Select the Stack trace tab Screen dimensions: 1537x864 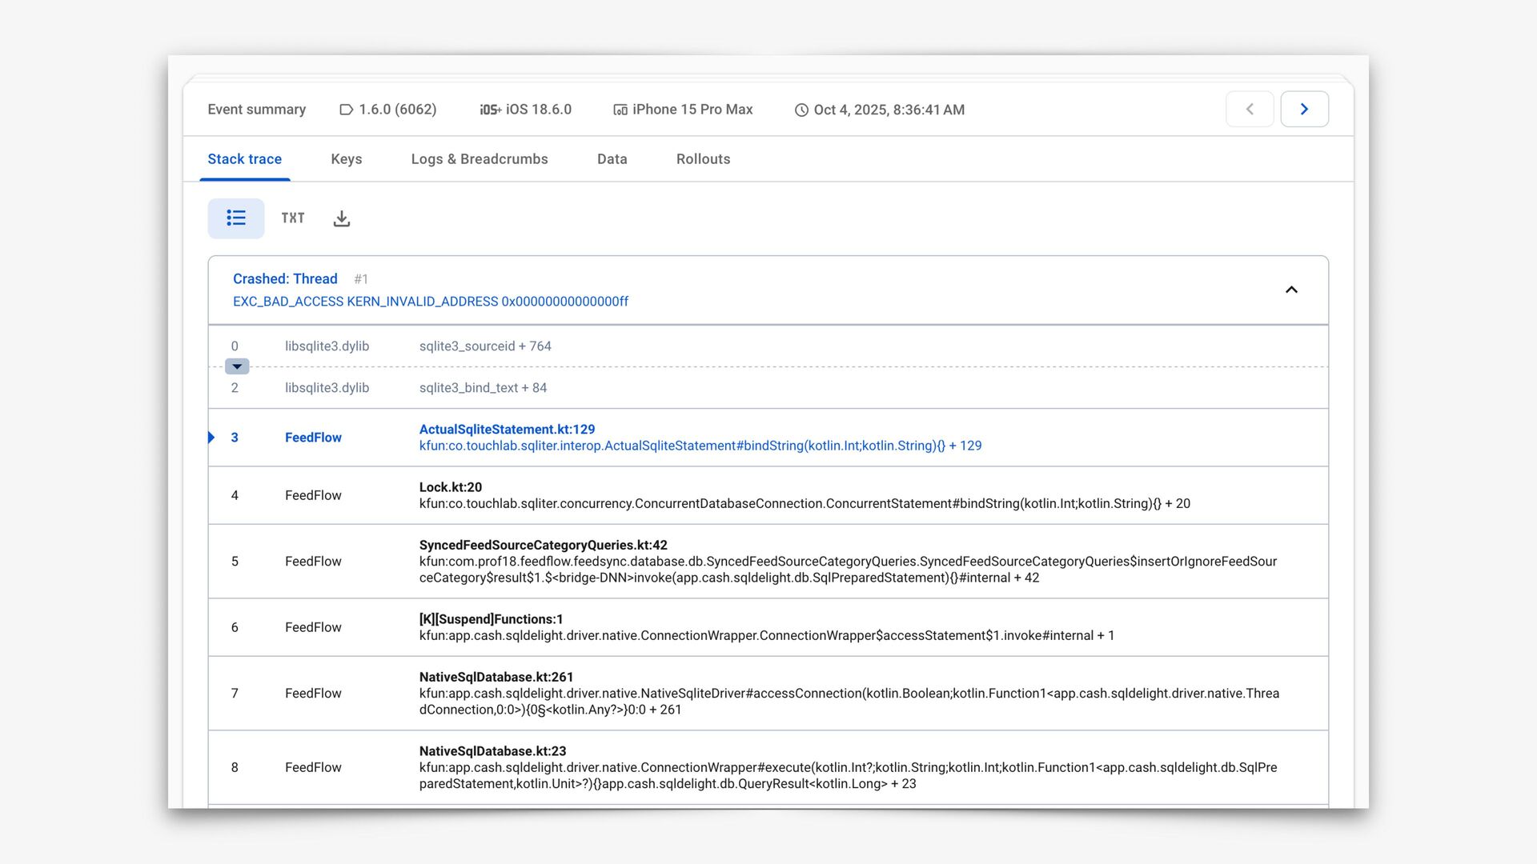244,159
